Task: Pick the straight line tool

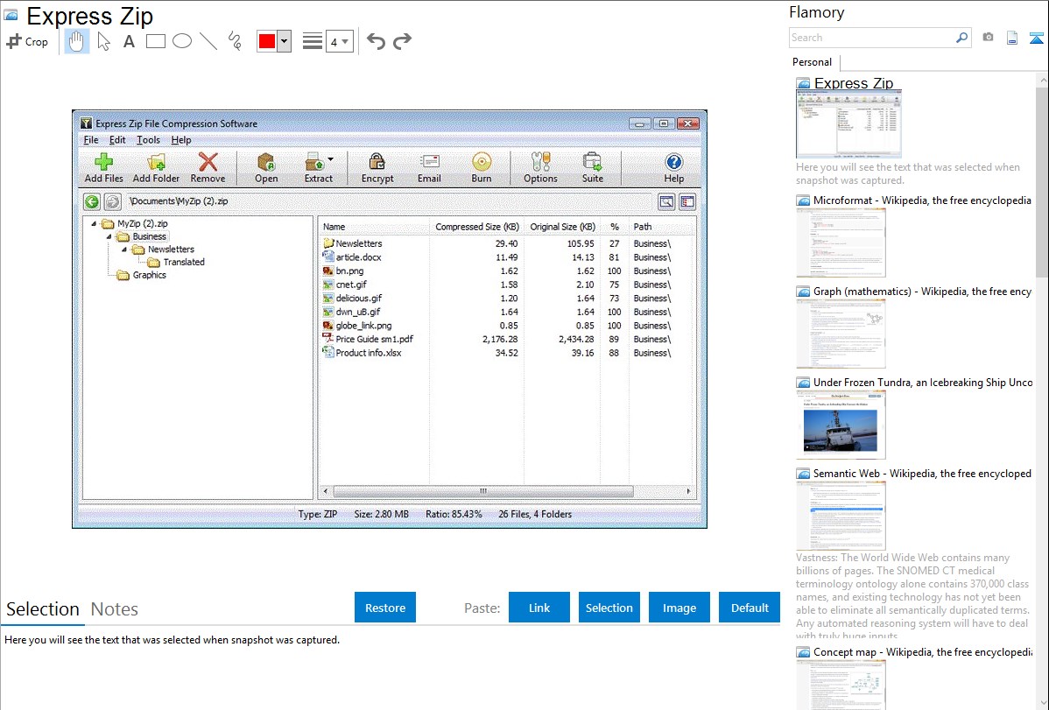Action: click(208, 41)
